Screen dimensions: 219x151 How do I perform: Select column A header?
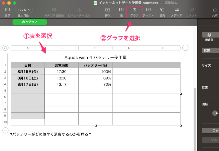click(28, 48)
